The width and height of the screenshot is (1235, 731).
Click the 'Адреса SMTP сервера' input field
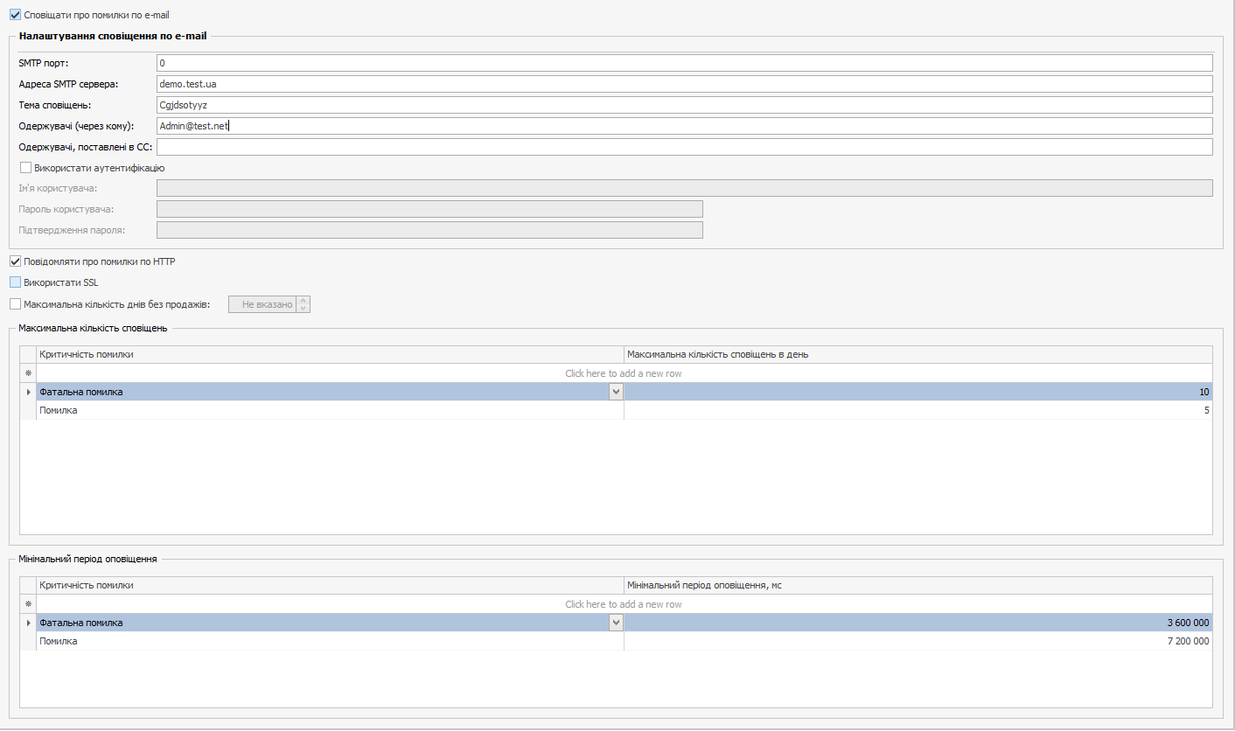pyautogui.click(x=684, y=84)
